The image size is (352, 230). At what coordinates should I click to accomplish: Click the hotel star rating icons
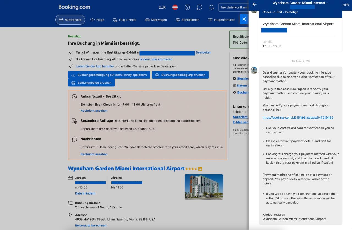pos(191,169)
